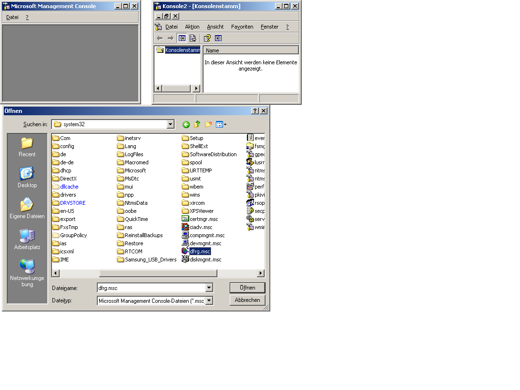Select Netzwerkumgebung in places sidebar
520x390 pixels.
pyautogui.click(x=27, y=273)
